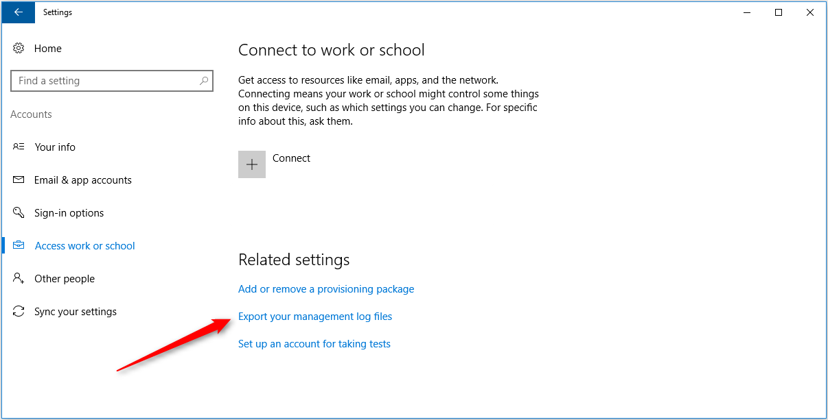Click the Find a setting search box
Screen dimensions: 828x420
(x=112, y=81)
